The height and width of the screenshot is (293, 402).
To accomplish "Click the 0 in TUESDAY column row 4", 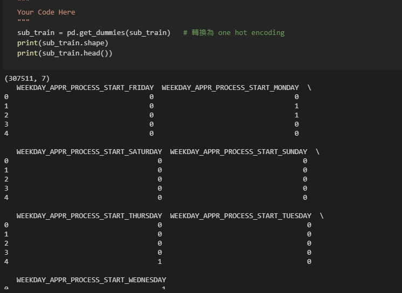I will (309, 261).
